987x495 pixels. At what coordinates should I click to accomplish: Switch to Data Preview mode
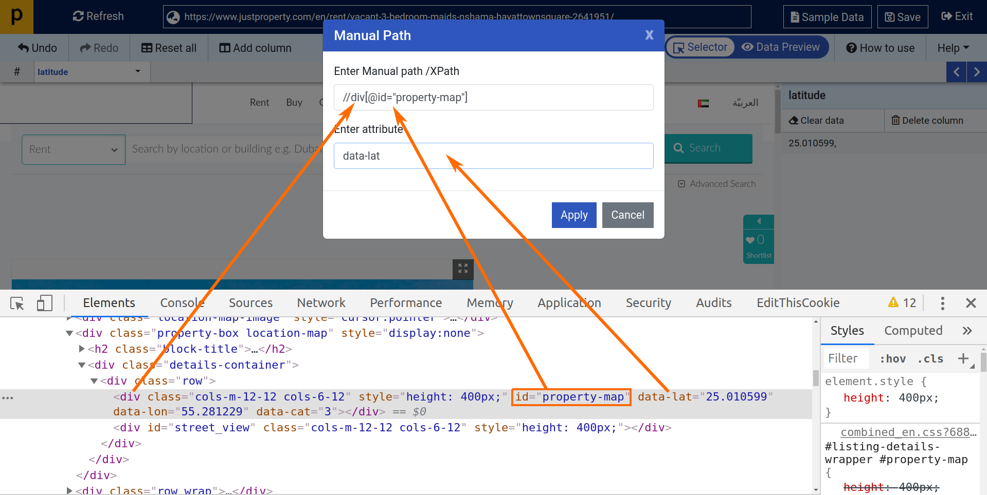(781, 47)
